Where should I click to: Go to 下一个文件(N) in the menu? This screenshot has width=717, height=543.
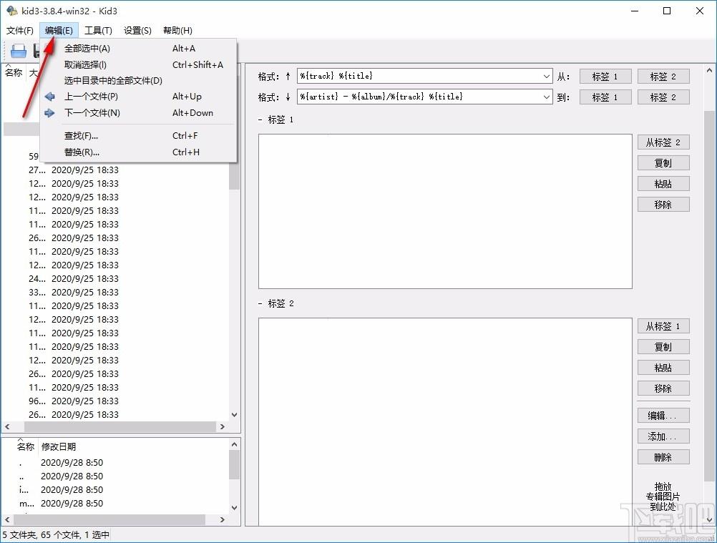139,113
